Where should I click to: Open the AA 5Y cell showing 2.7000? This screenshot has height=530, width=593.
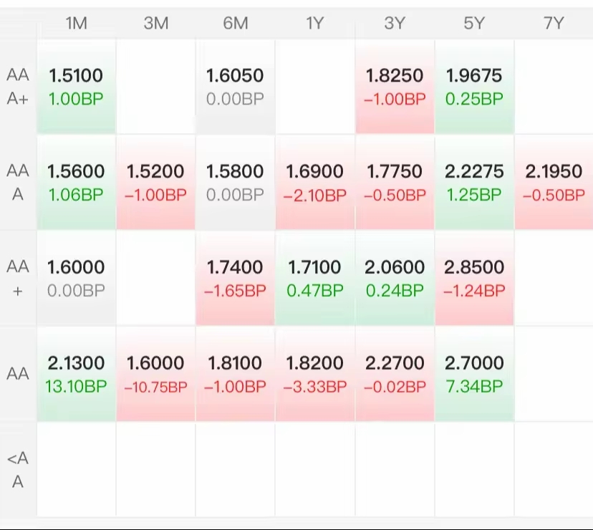[x=473, y=374]
